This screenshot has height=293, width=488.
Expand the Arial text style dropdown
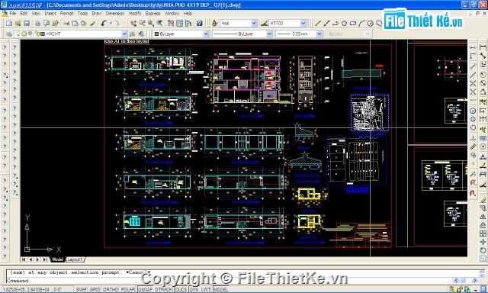[254, 24]
